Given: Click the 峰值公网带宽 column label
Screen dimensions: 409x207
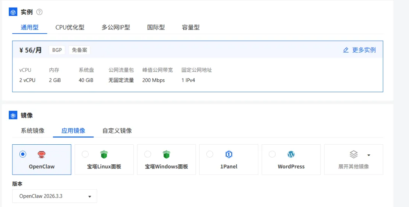Looking at the screenshot, I should pyautogui.click(x=158, y=70).
